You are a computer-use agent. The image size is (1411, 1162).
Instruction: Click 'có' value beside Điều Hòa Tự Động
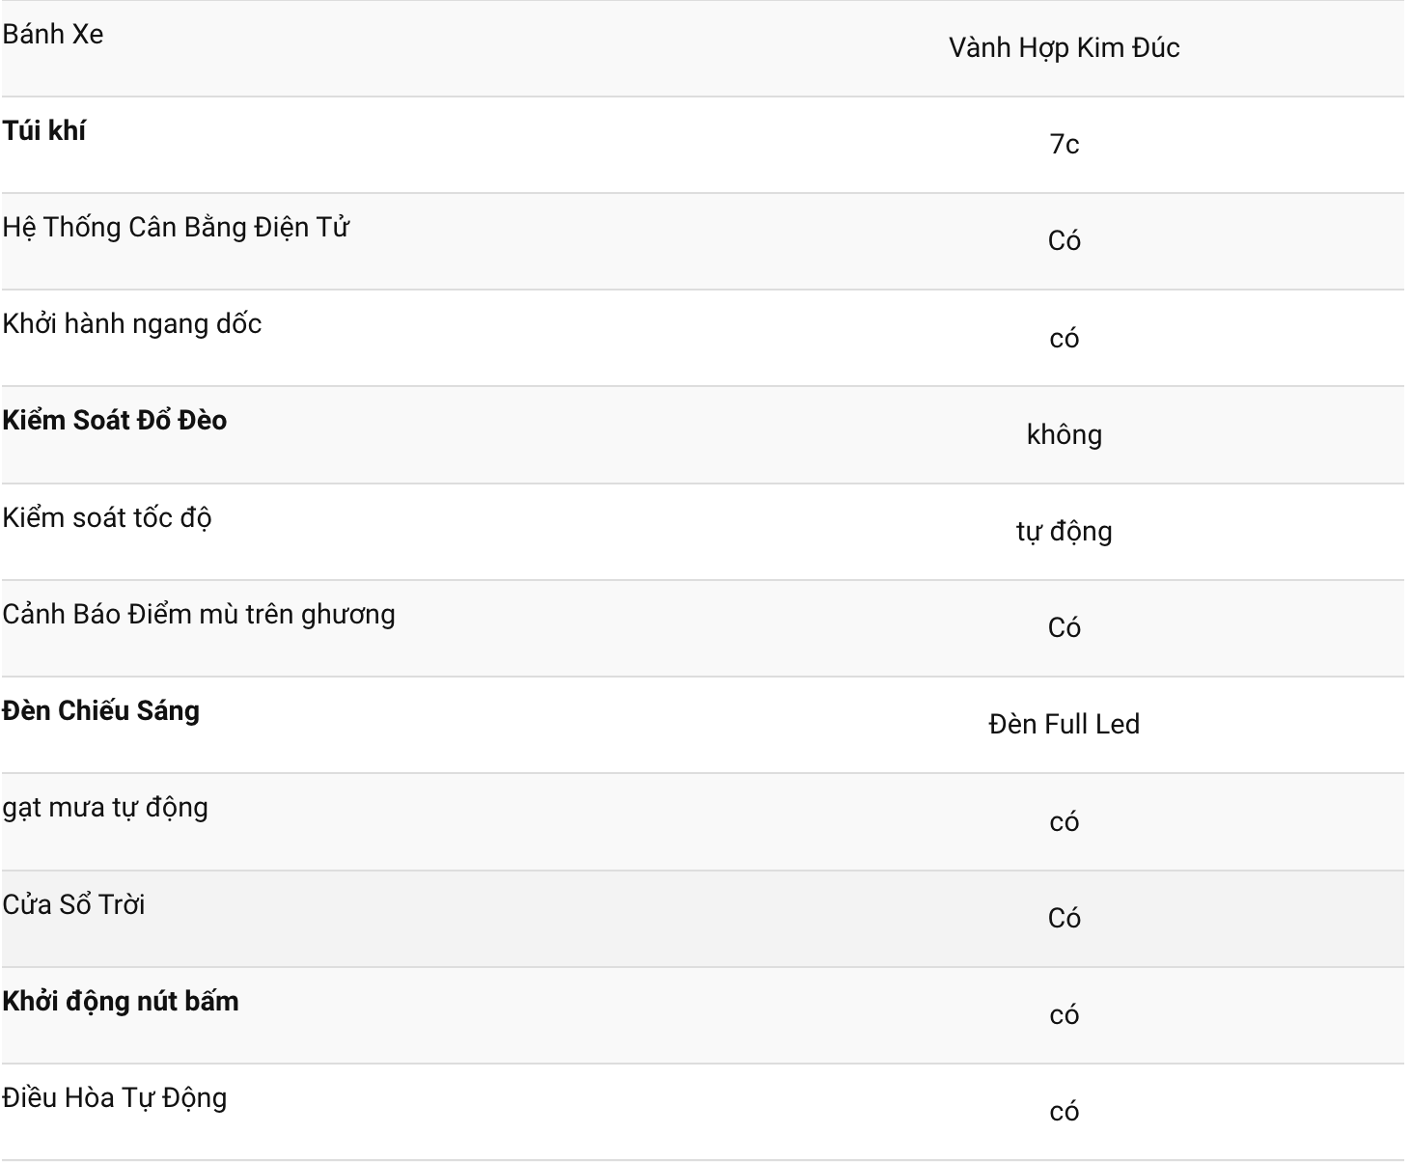point(1064,1112)
